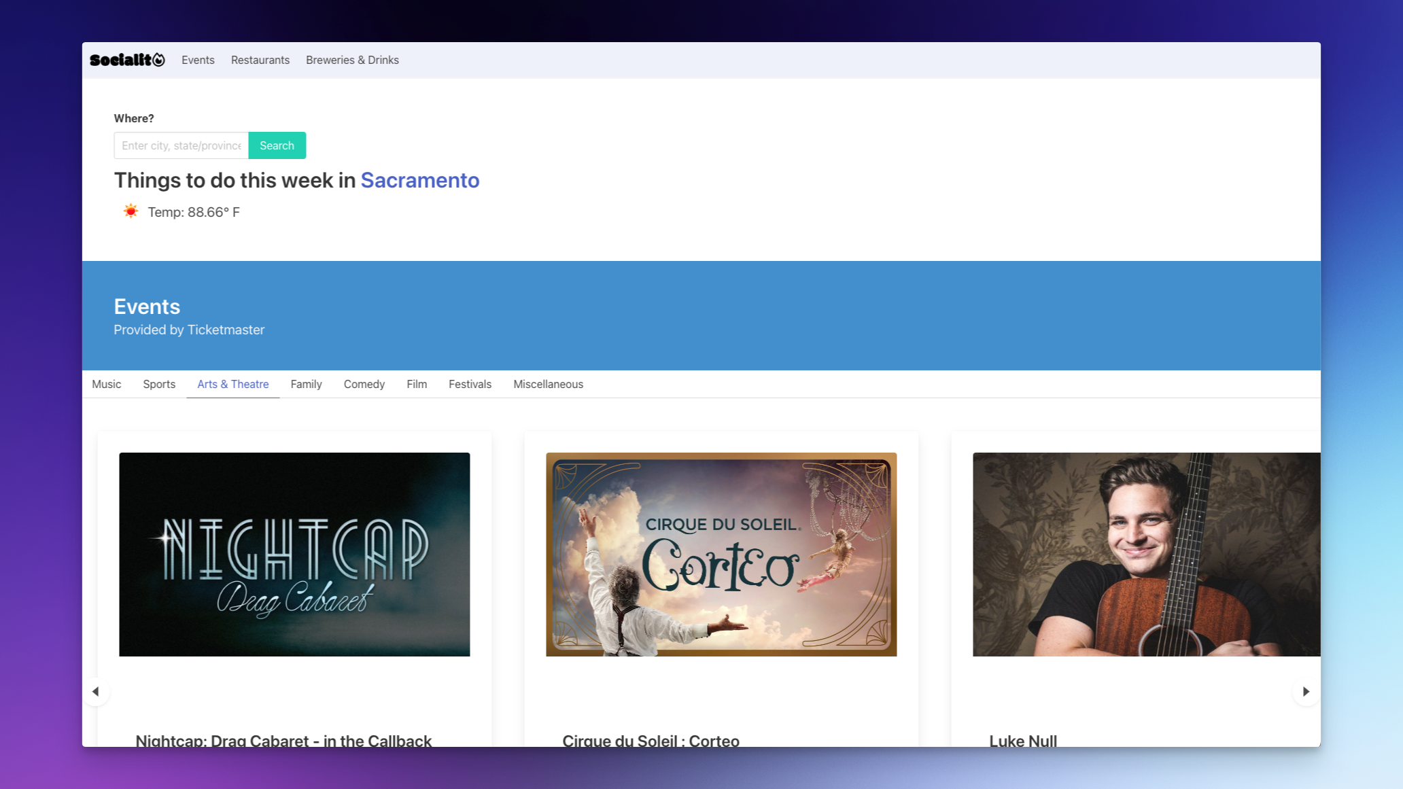This screenshot has width=1403, height=789.
Task: Show previous events with left arrow
Action: coord(96,692)
